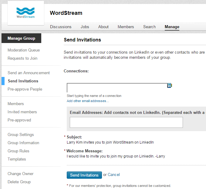Viewport: 206px width, 189px height.
Task: Click the WordStream logo thumbnail
Action: [26, 13]
